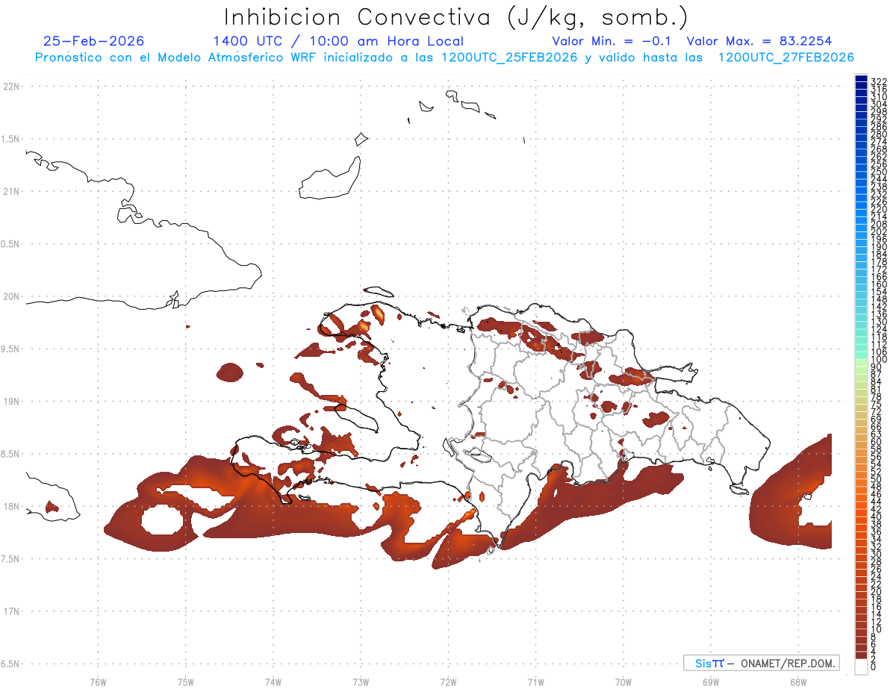Click the '17N' latitude label
This screenshot has width=896, height=692.
11,611
